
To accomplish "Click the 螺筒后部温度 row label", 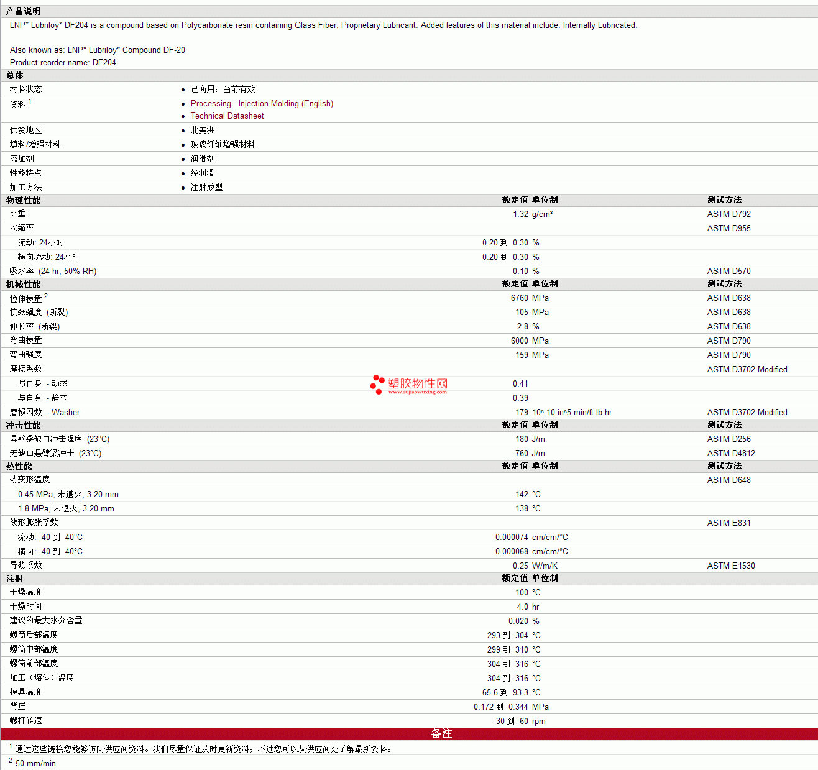I will click(x=34, y=635).
